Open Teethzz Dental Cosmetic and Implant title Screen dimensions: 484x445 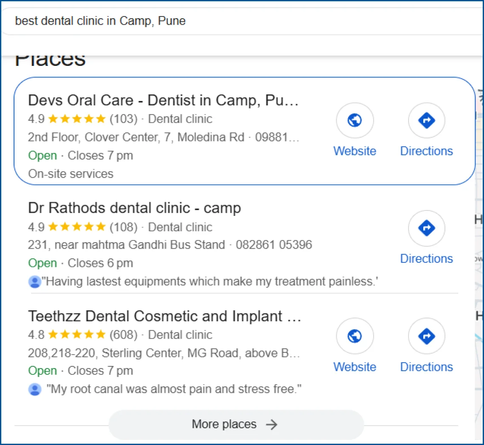tap(164, 316)
